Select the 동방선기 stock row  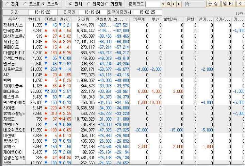(x=124, y=141)
